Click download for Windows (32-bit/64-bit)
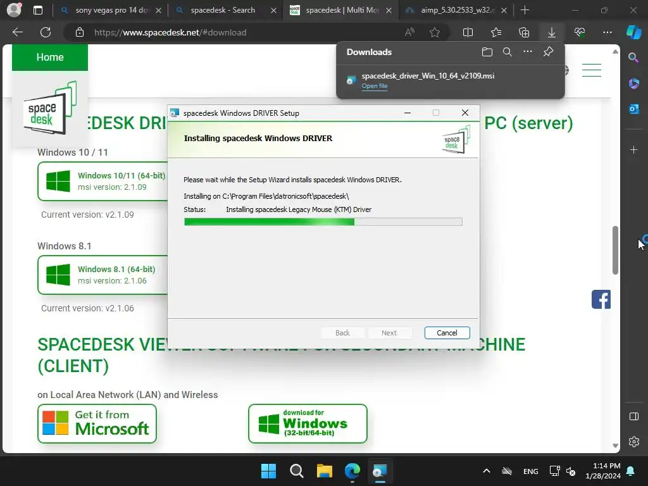Image resolution: width=648 pixels, height=486 pixels. (308, 423)
